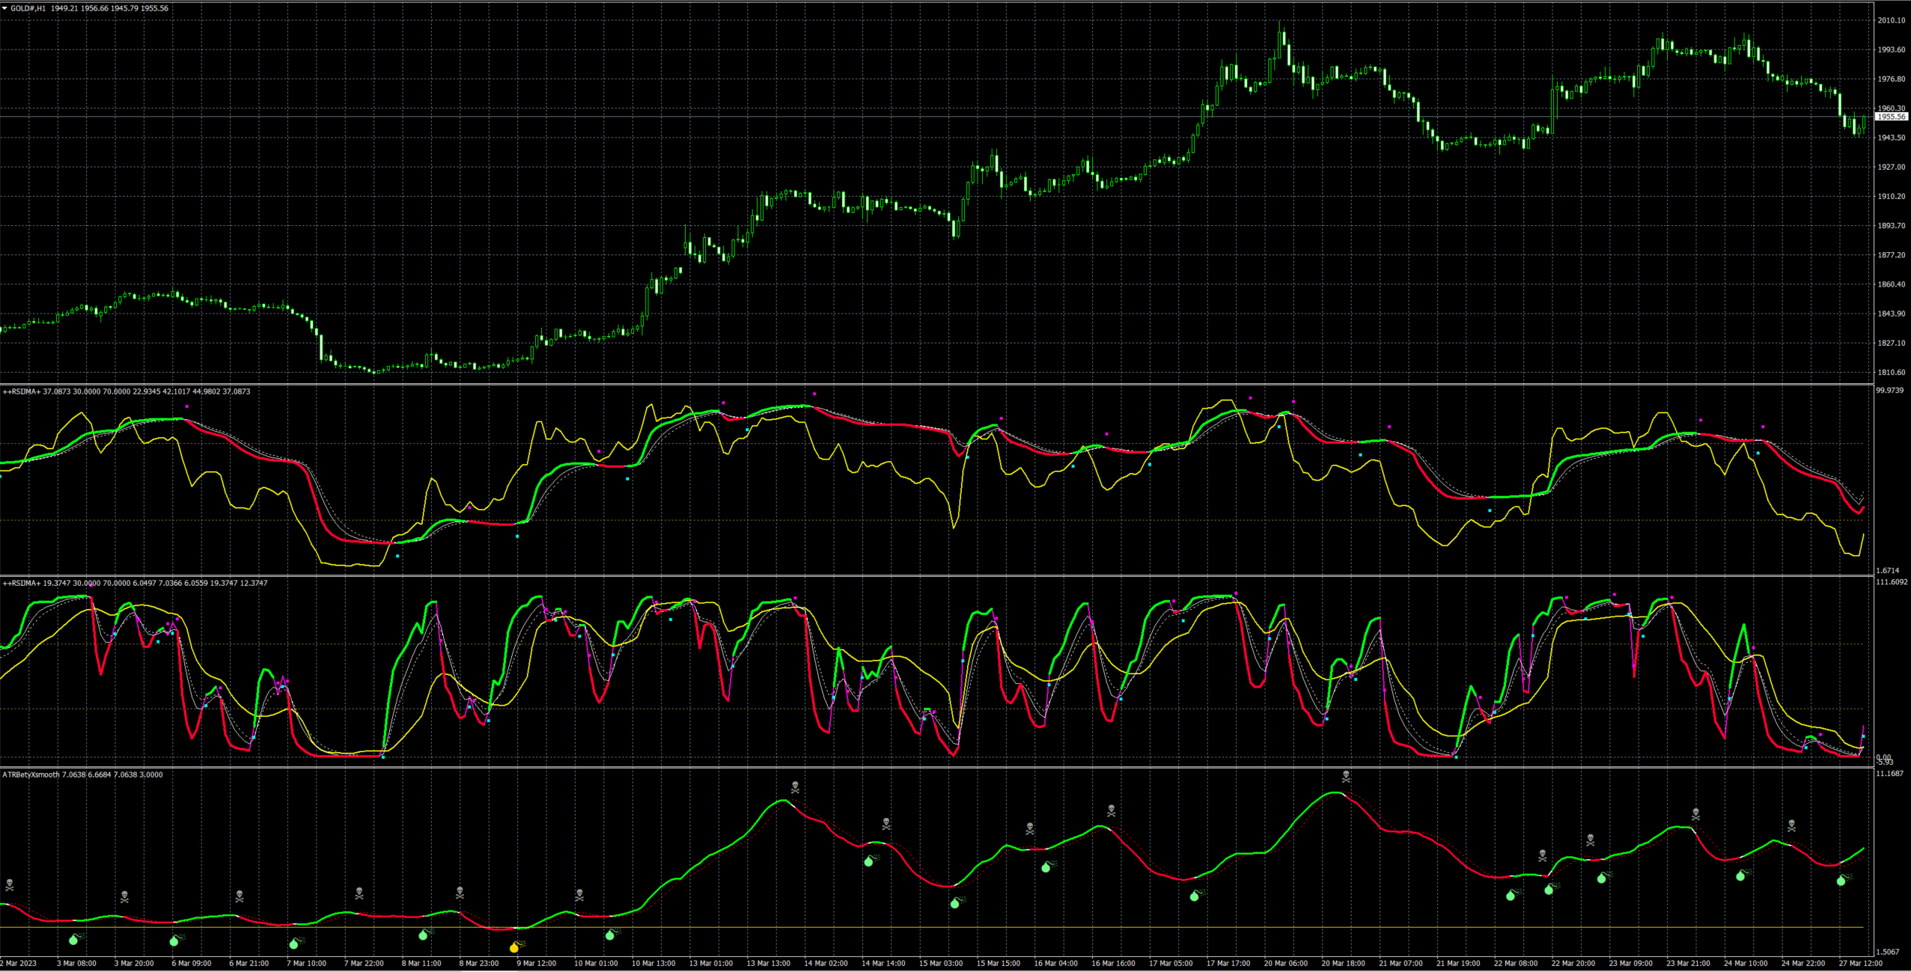The height and width of the screenshot is (972, 1911).
Task: Click the first green bomb icon near 3 Mar 08:00
Action: 74,939
